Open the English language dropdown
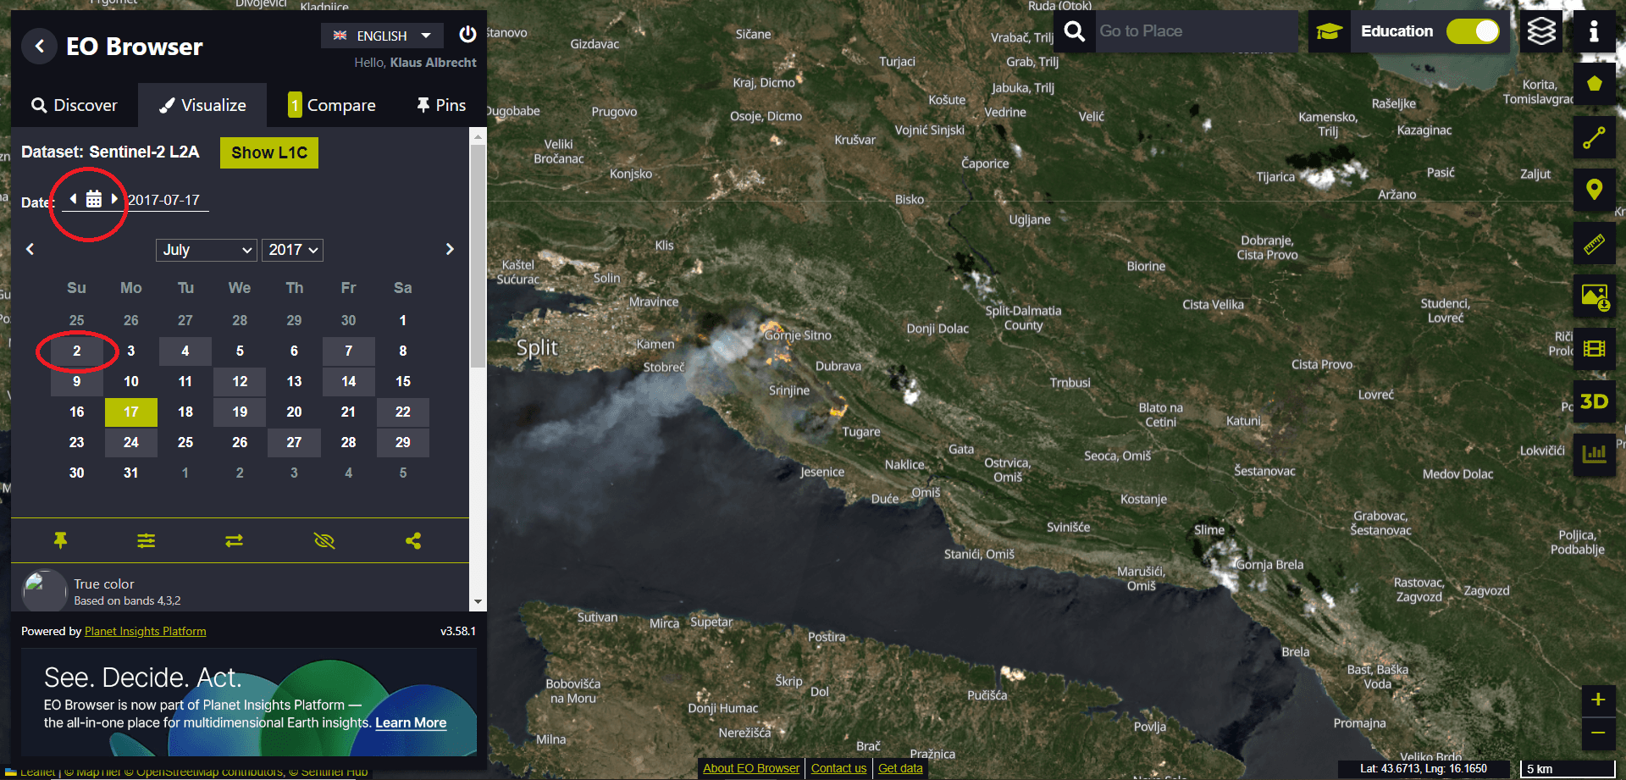 tap(382, 36)
